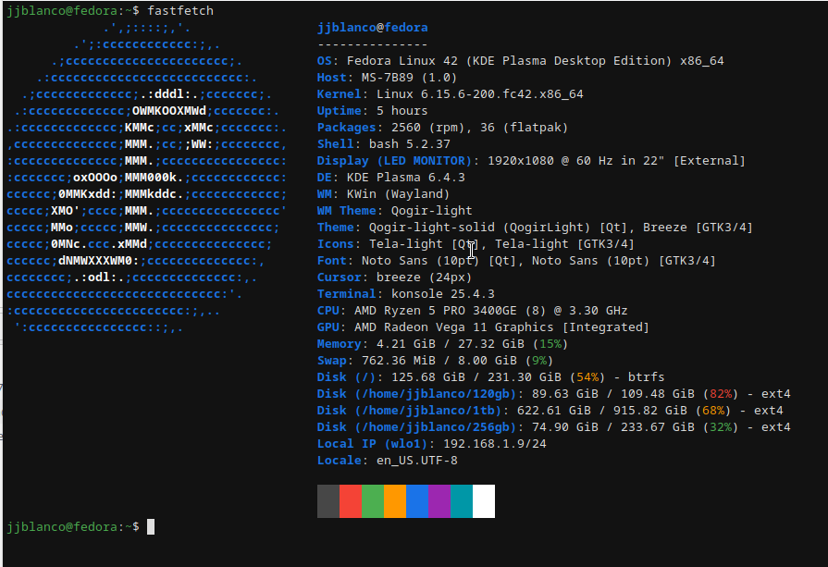Click the Swap 762.36 MiB line
Image resolution: width=828 pixels, height=567 pixels.
point(435,360)
